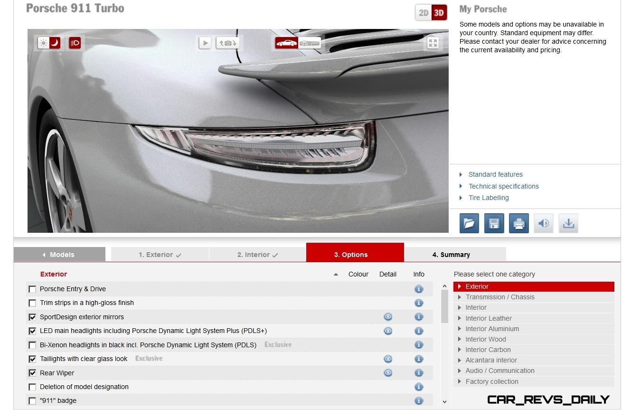Expand Interior Wood category
The image size is (631, 419).
[534, 339]
